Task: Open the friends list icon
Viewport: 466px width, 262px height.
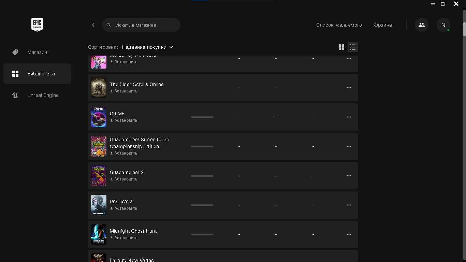Action: click(422, 25)
